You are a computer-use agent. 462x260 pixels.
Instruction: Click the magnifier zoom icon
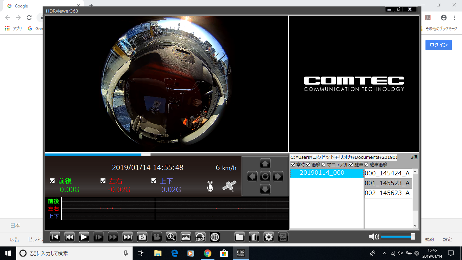[171, 237]
